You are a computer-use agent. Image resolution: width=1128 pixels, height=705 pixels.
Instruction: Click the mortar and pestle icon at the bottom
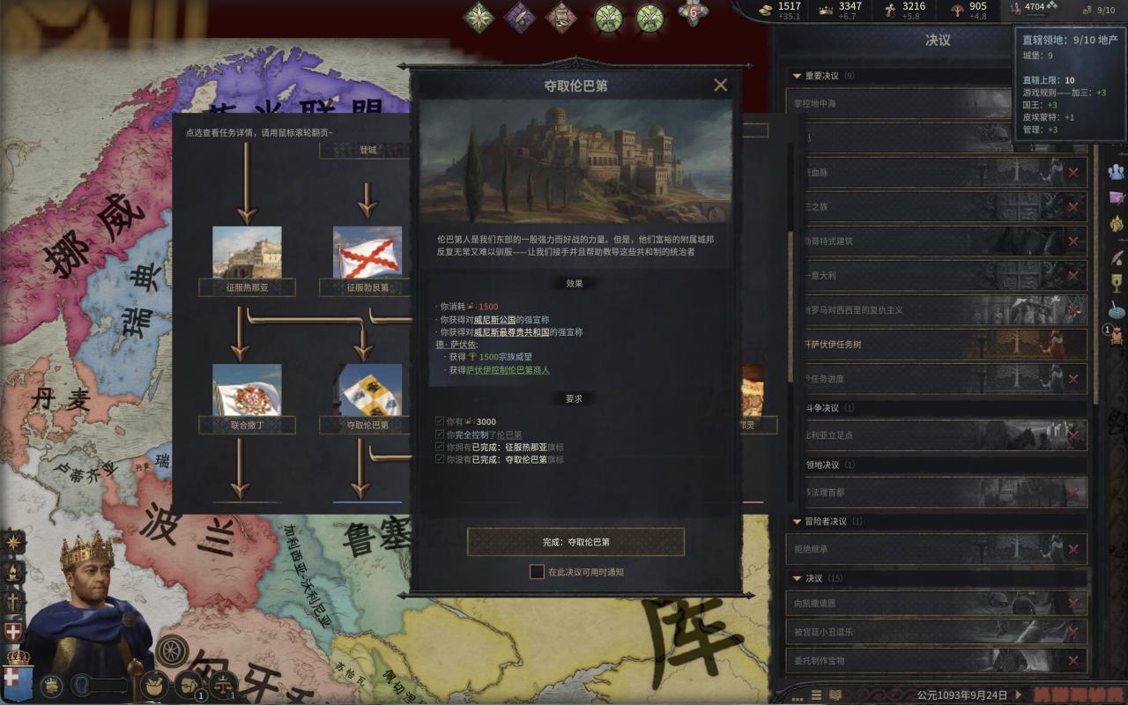pos(154,684)
